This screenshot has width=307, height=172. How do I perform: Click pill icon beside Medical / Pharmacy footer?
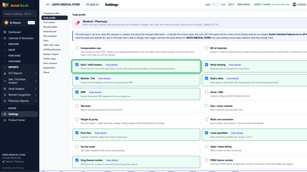click(3, 162)
